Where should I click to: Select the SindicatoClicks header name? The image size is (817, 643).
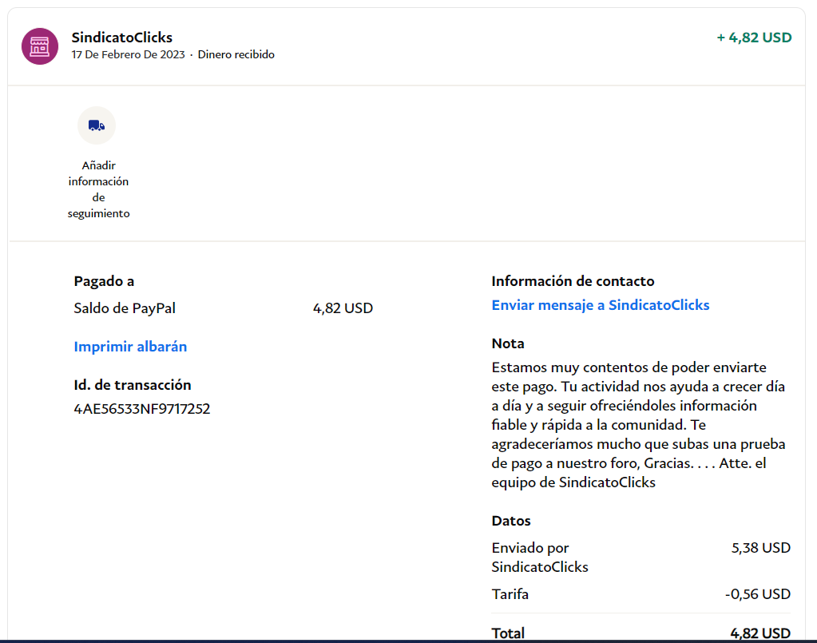pyautogui.click(x=122, y=38)
